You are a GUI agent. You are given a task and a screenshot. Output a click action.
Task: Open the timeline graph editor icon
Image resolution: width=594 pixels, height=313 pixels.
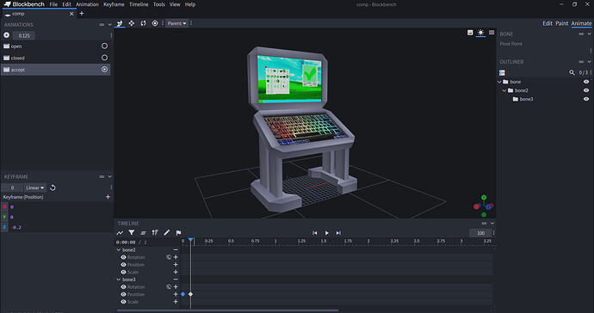pos(120,233)
